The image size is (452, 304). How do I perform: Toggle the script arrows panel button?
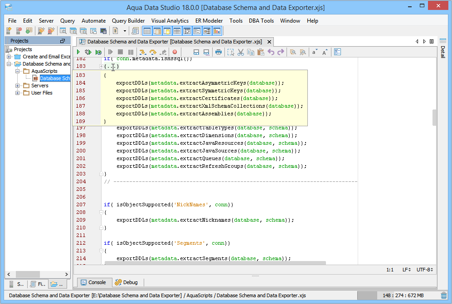click(x=187, y=31)
